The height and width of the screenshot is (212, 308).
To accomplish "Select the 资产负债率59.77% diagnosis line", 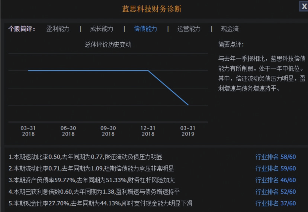I will point(92,180).
